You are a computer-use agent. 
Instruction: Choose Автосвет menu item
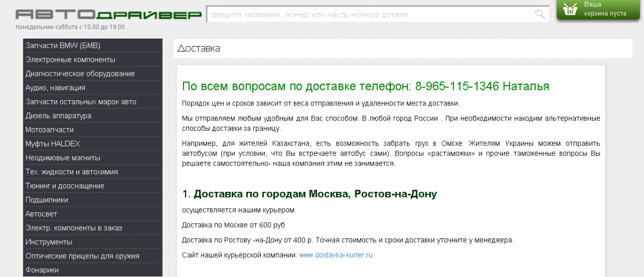coord(93,214)
